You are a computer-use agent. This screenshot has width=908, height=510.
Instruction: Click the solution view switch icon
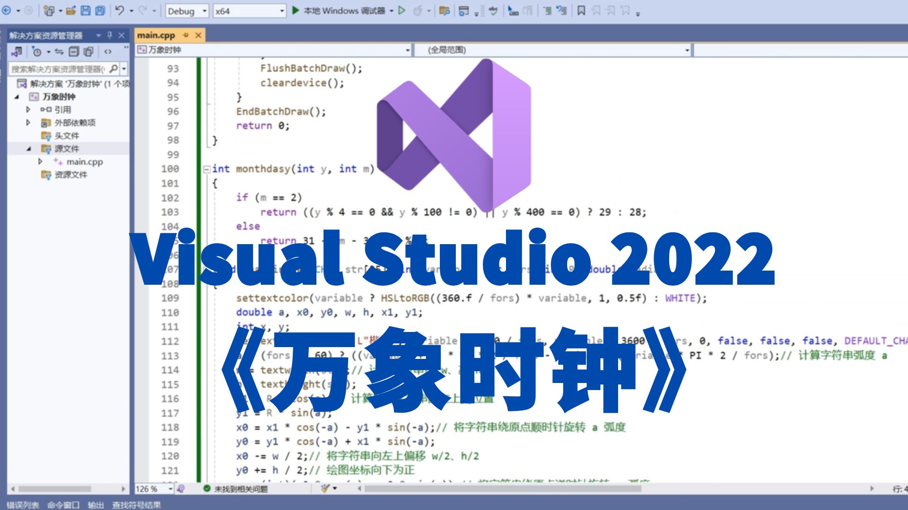click(17, 51)
